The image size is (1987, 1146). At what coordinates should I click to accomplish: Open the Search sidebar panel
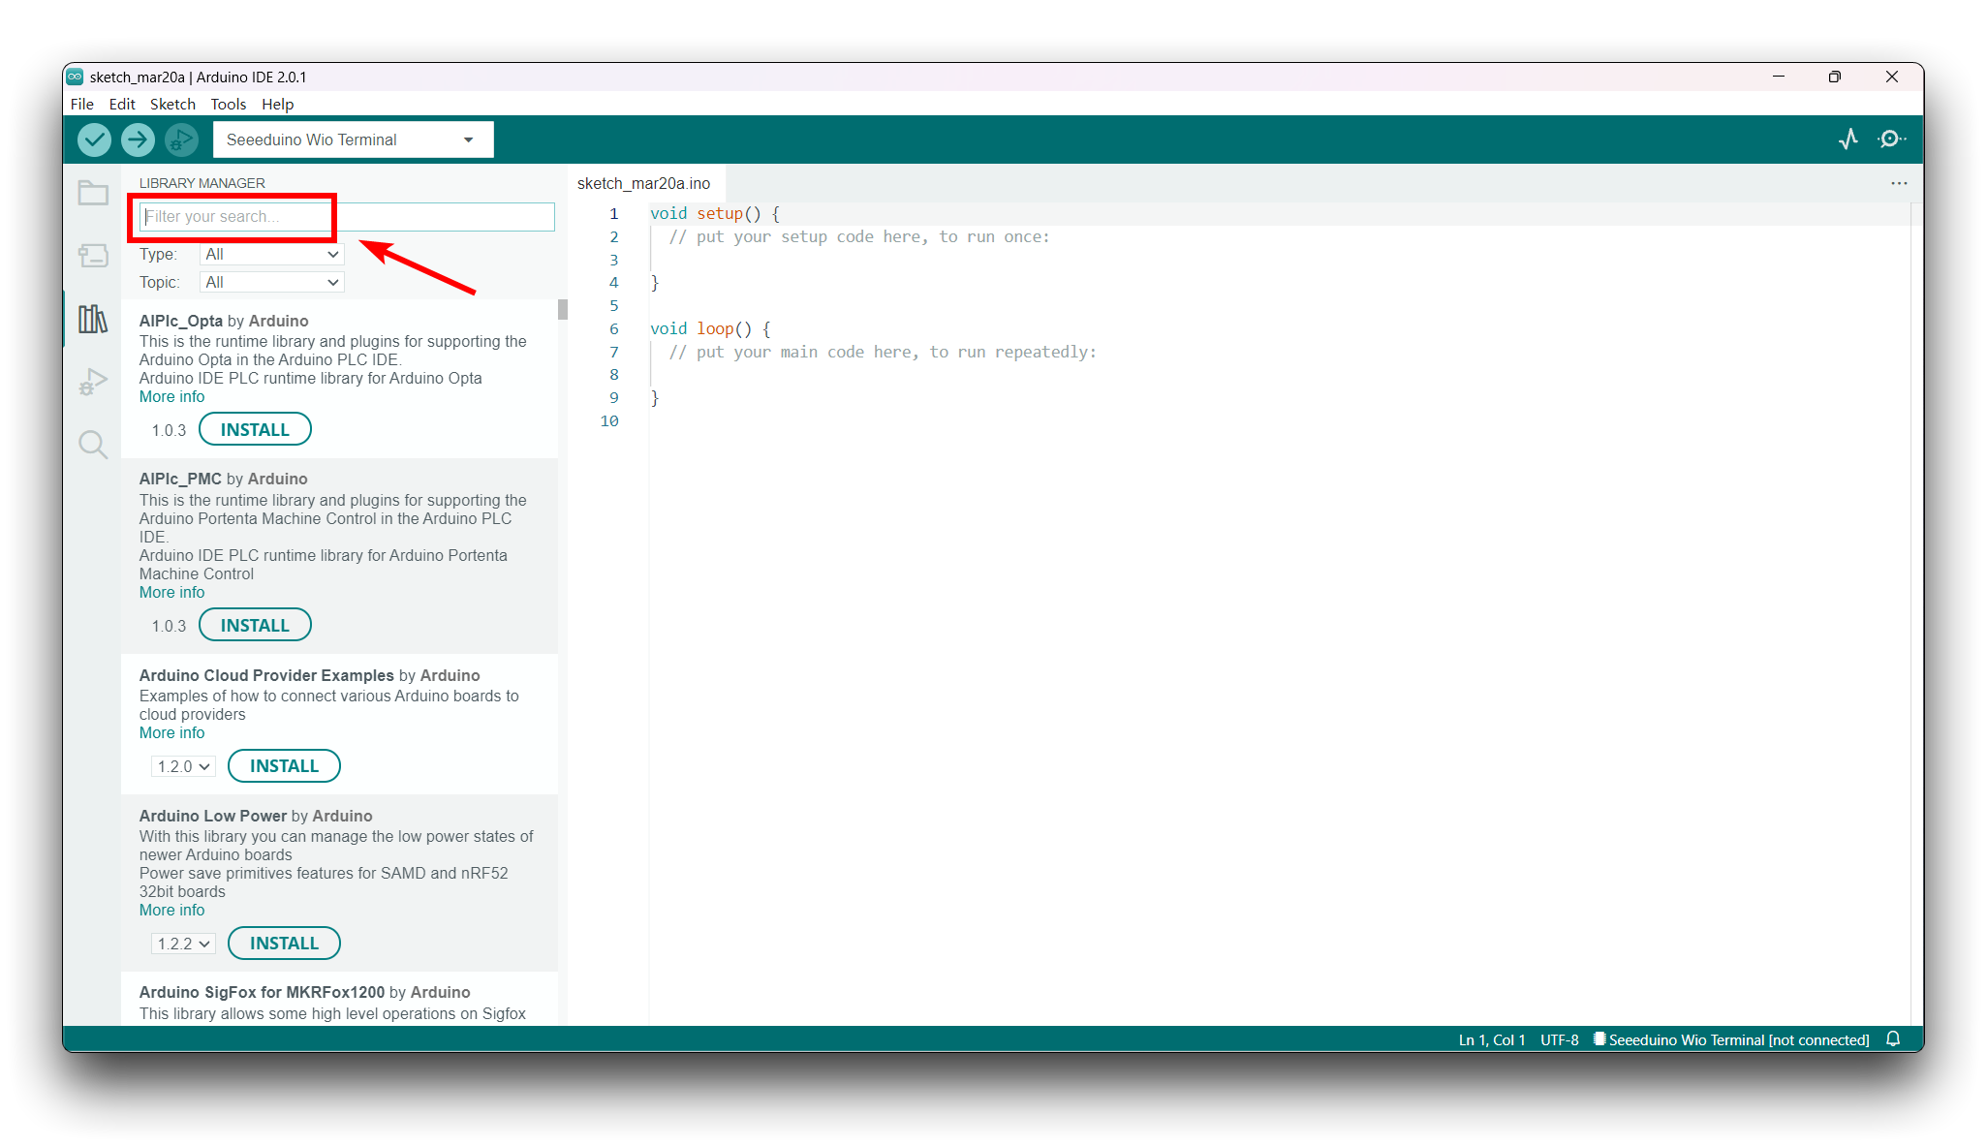[93, 445]
